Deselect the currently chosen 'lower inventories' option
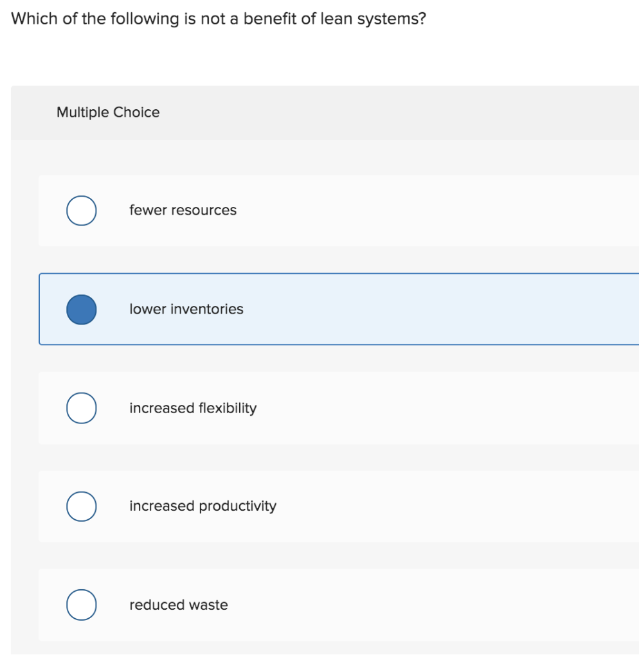This screenshot has width=639, height=658. (81, 309)
